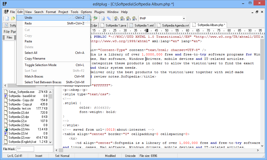The width and height of the screenshot is (267, 160).
Task: Click the Insert status bar indicator
Action: click(x=39, y=156)
